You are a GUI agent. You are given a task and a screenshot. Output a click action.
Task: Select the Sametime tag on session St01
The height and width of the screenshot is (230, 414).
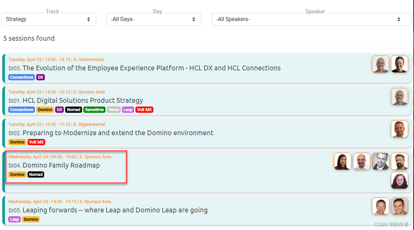(x=94, y=110)
